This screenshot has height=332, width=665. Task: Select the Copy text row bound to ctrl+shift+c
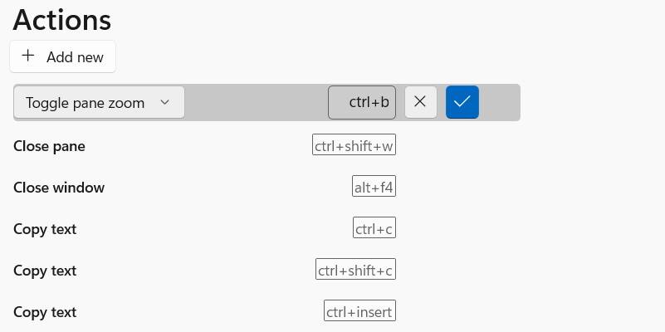tap(45, 271)
